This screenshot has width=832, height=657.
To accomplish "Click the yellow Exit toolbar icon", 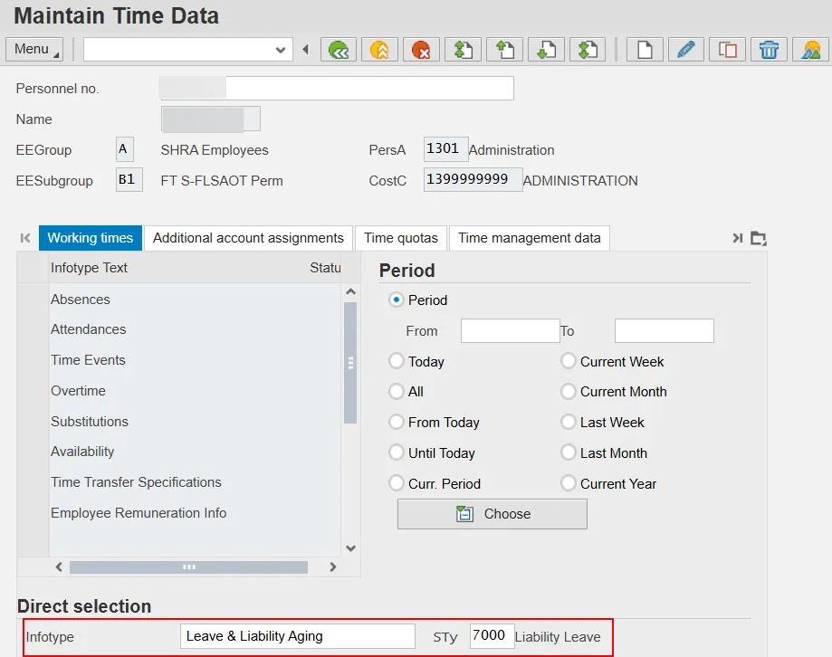I will 379,50.
